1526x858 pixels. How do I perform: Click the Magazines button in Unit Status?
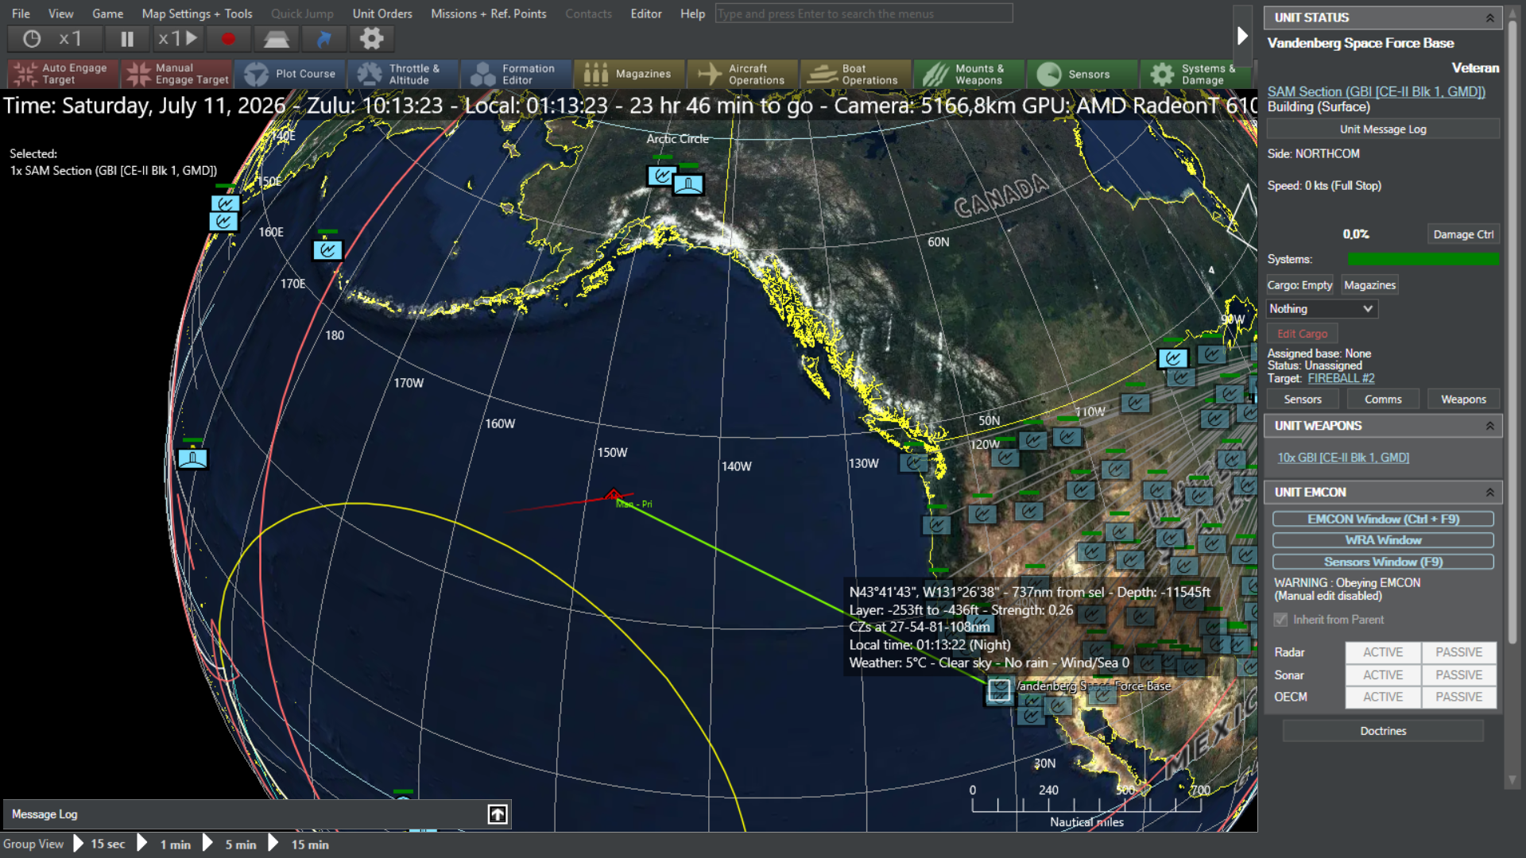coord(1369,285)
